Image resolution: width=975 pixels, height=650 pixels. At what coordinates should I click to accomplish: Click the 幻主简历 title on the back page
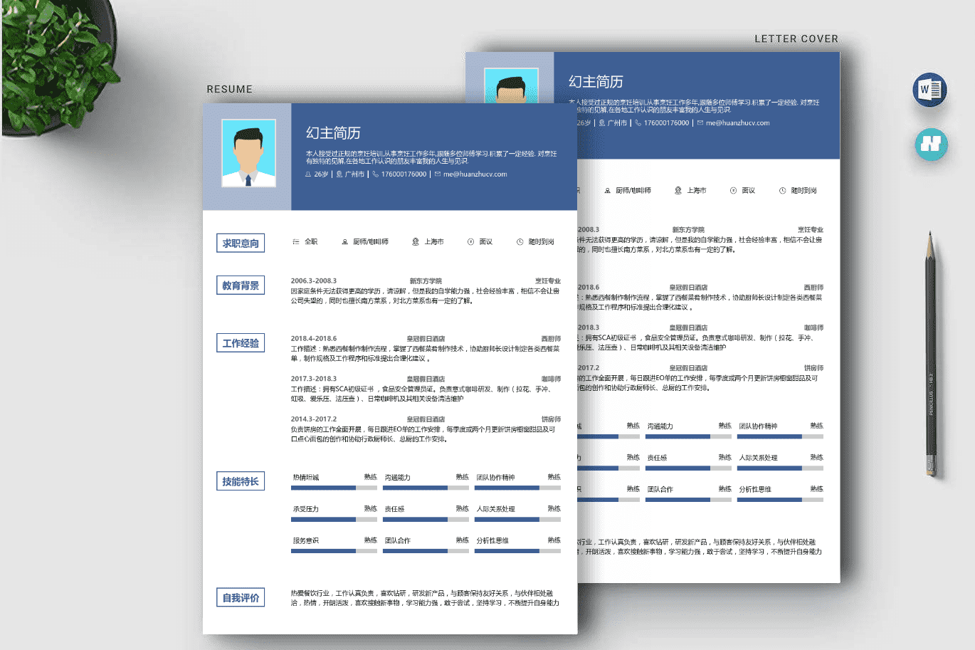596,82
